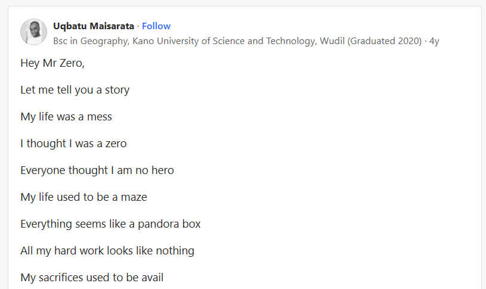The width and height of the screenshot is (486, 289).
Task: Select the line 'My sacrifices used to be avail'
Action: (x=92, y=278)
